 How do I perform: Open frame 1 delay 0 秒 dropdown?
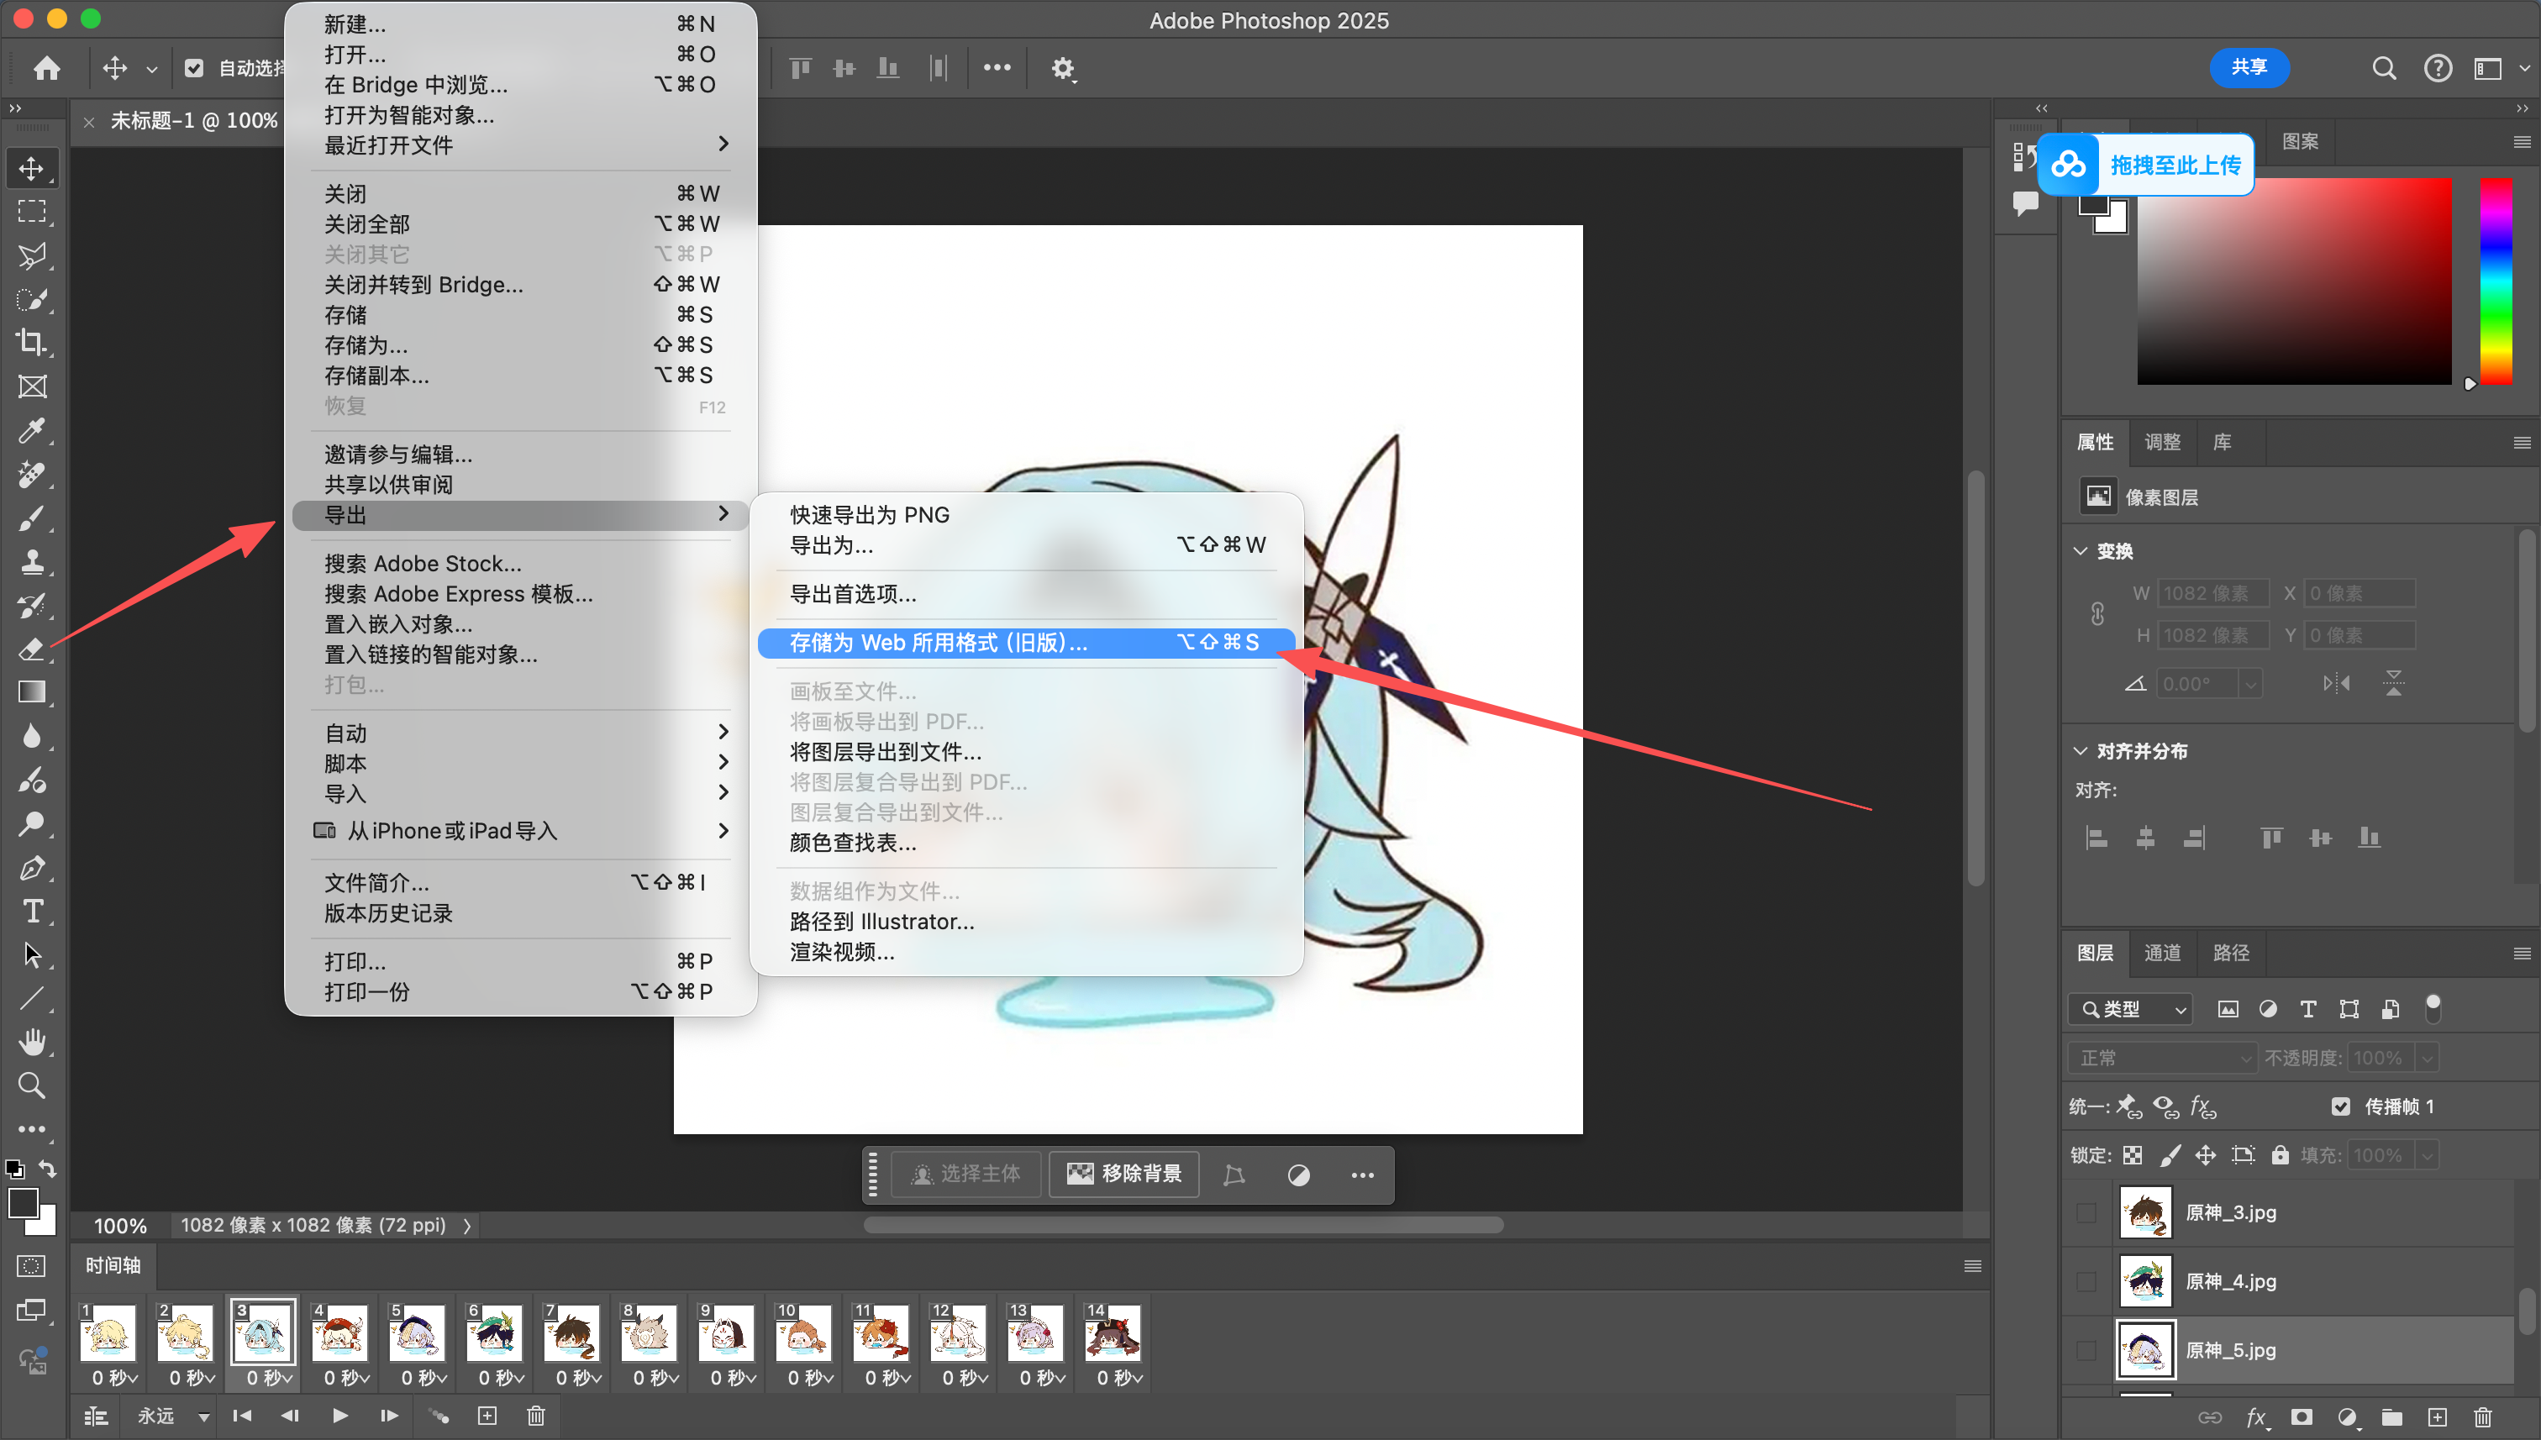click(x=115, y=1378)
